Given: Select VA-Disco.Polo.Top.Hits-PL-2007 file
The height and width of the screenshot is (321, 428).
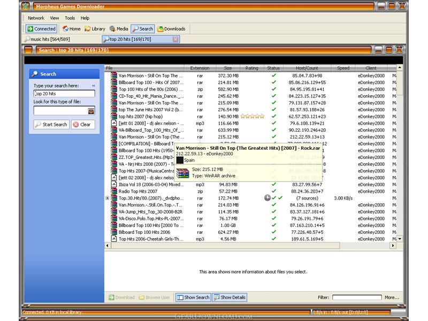Looking at the screenshot, I should [x=151, y=219].
